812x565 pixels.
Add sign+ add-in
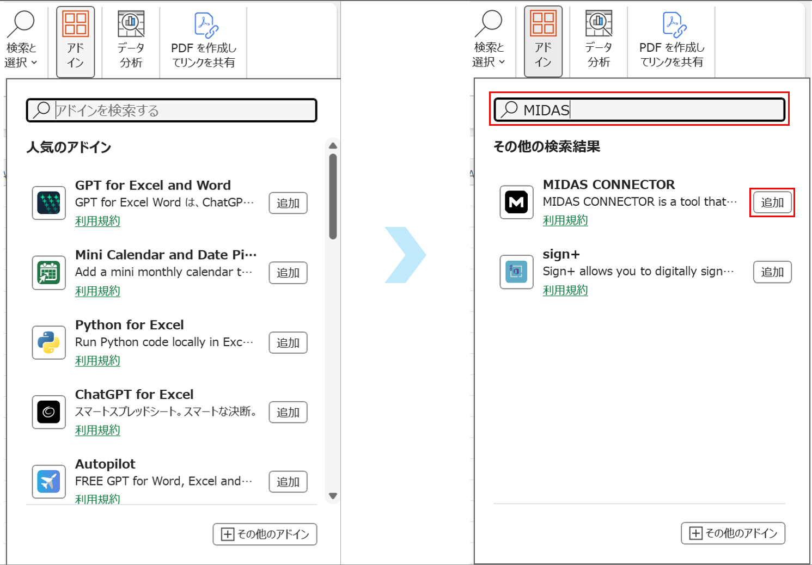[772, 272]
